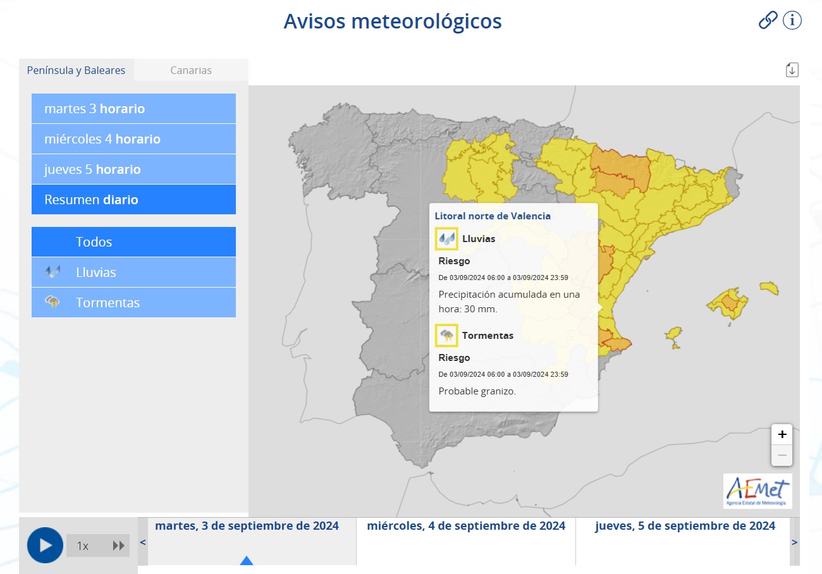Play the warnings animation
The image size is (822, 574).
tap(44, 545)
